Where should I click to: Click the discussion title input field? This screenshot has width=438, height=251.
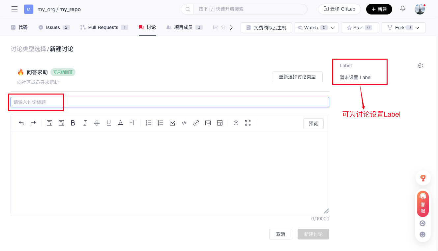170,102
